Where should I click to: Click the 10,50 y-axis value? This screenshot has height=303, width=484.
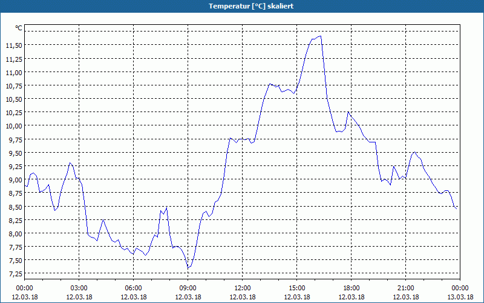14,99
